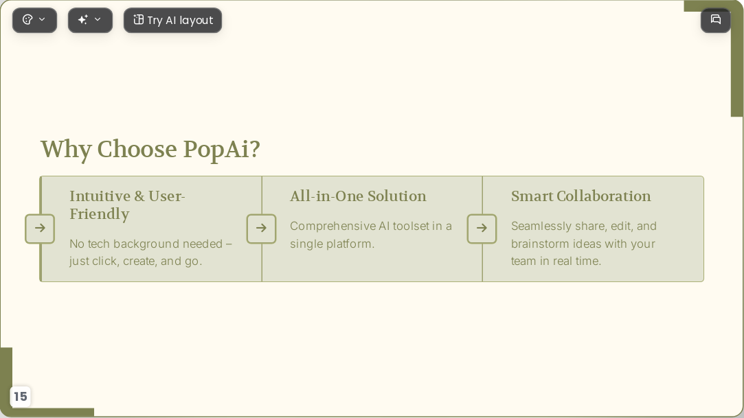Click the Intuitive & User-Friendly heading
Screen dimensions: 744x418
point(127,205)
